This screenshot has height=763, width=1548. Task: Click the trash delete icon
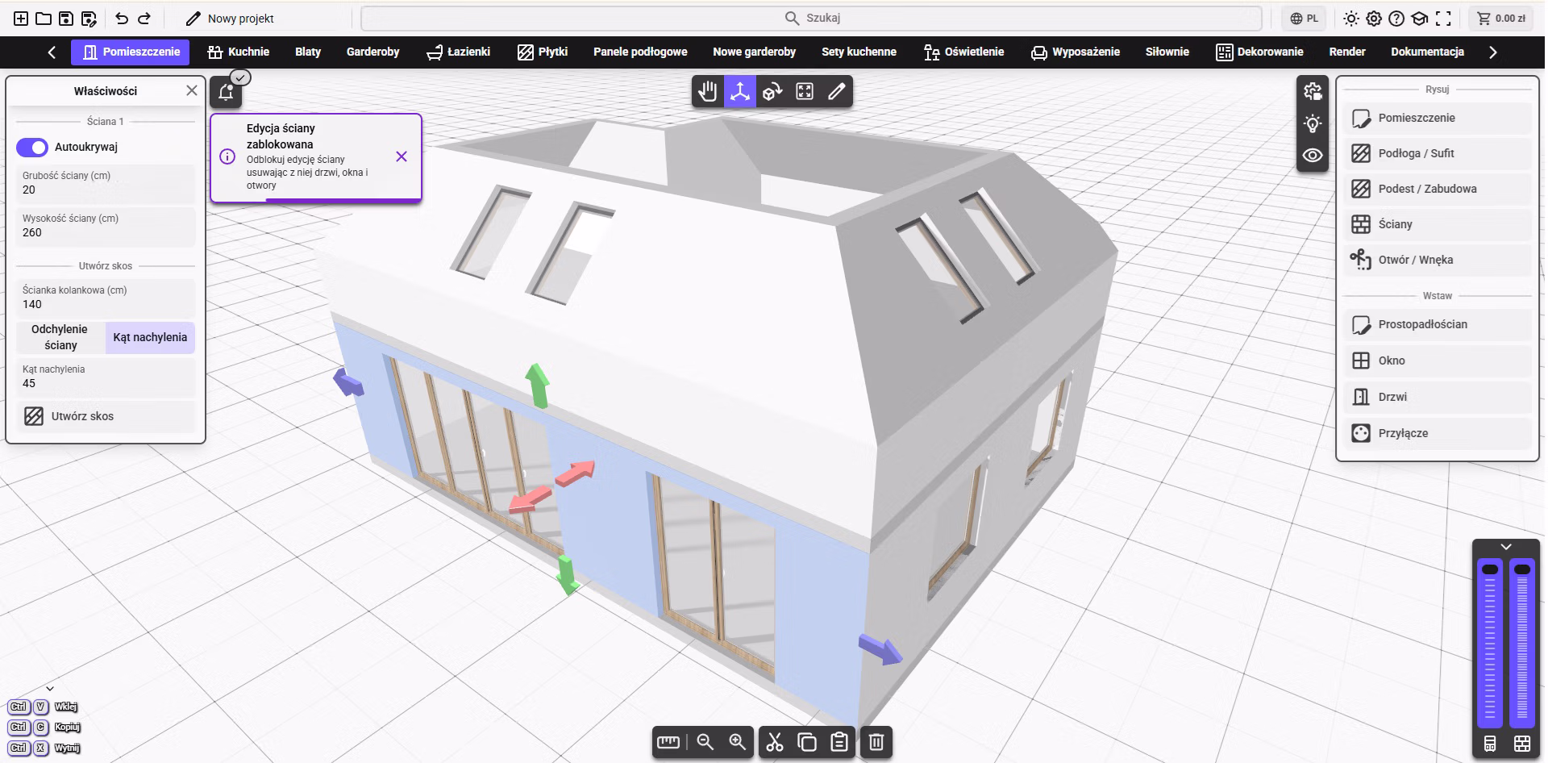tap(876, 742)
